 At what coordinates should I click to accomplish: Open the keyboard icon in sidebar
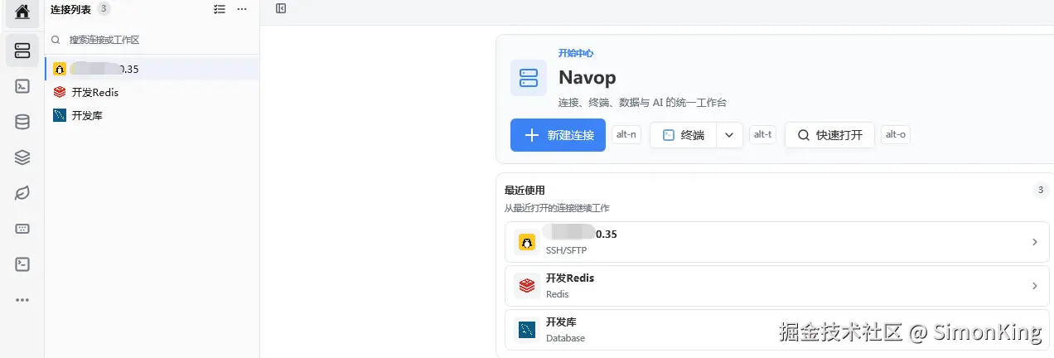point(22,229)
